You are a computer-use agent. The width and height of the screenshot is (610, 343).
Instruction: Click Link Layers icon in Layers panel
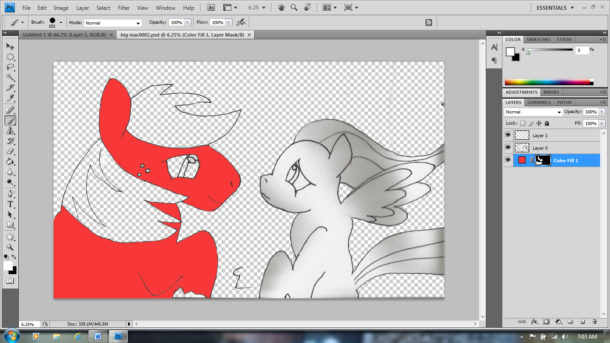pos(521,322)
